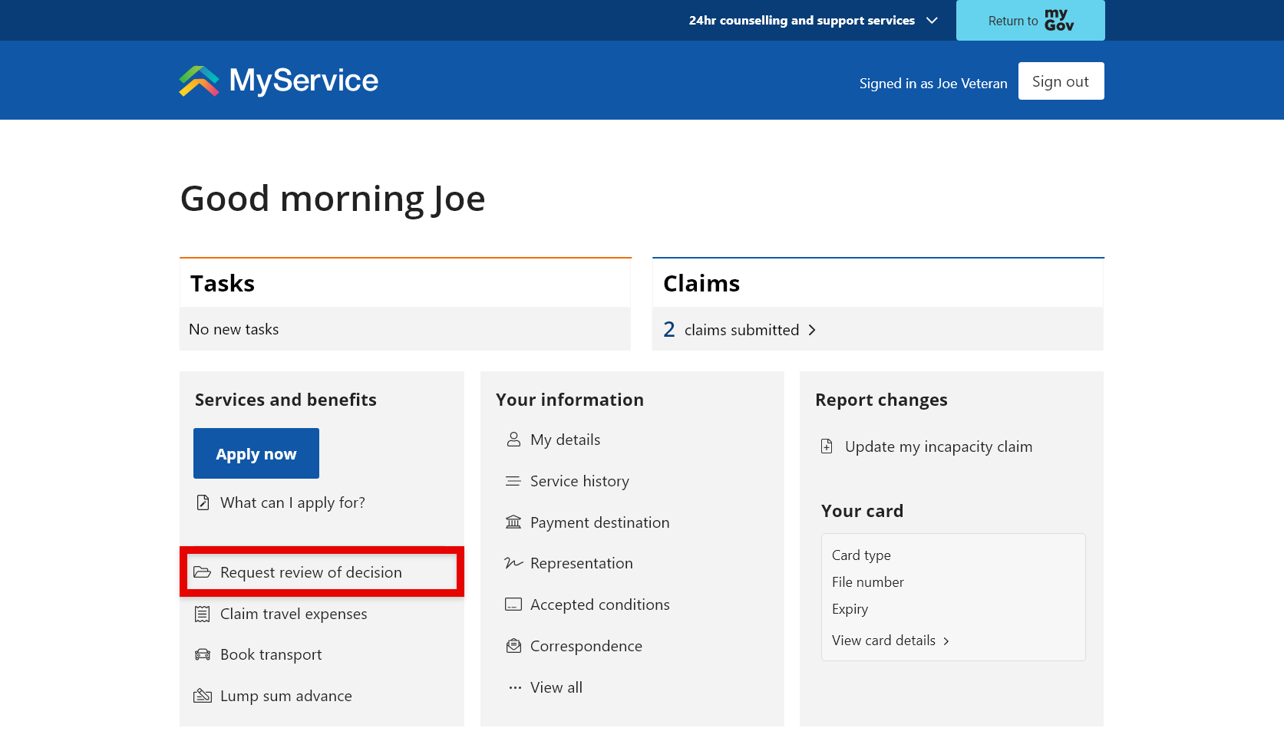The image size is (1284, 751).
Task: Click the Update my incapacity claim document icon
Action: (827, 446)
